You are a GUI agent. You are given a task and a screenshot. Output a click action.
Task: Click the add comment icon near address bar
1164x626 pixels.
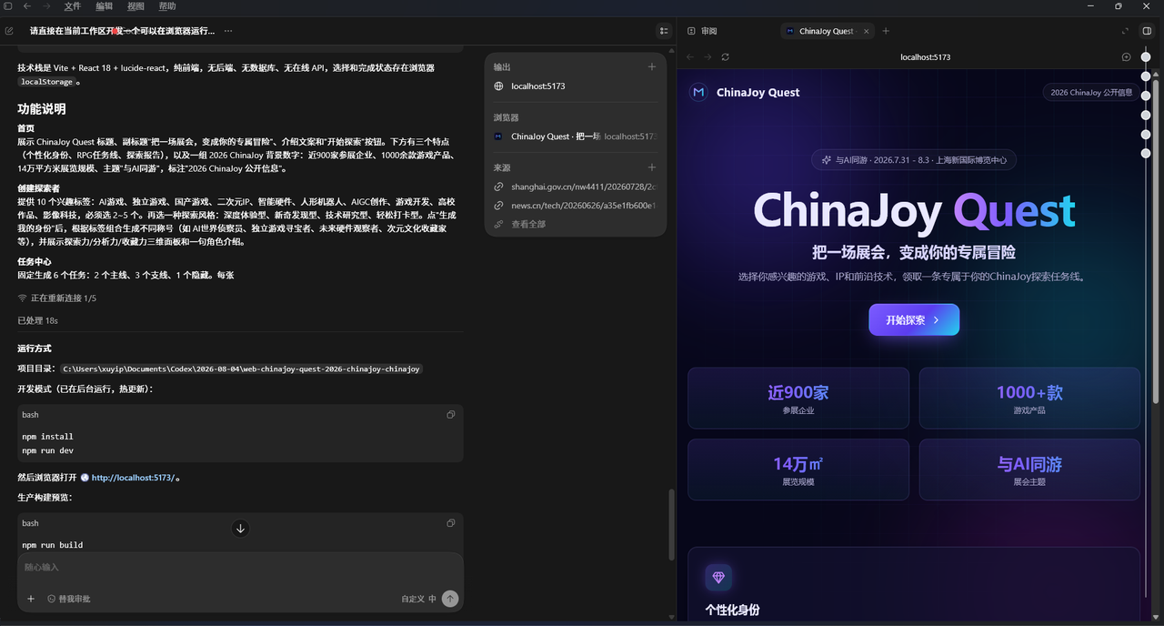click(x=1126, y=56)
